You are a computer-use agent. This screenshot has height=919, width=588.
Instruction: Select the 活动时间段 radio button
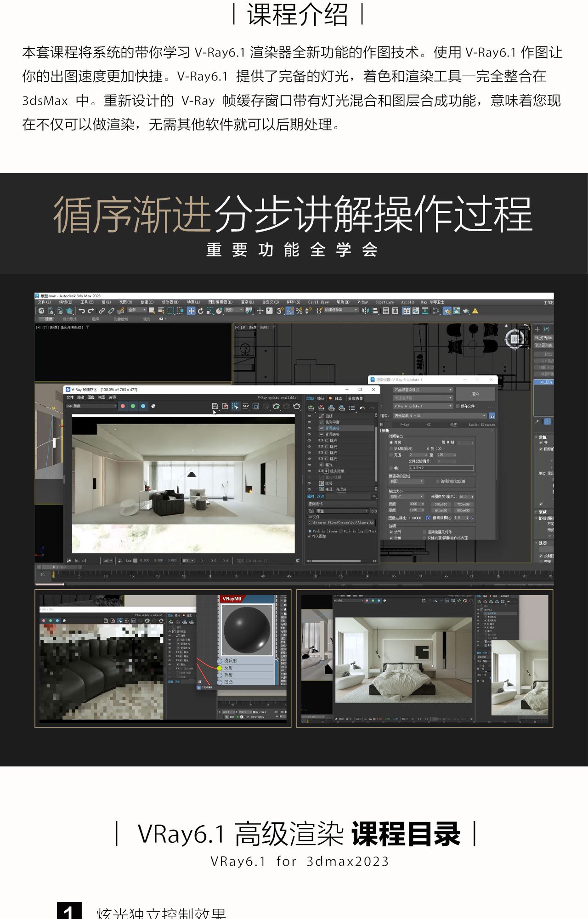(x=391, y=448)
